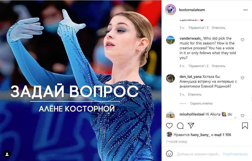252x161 pixels.
Task: Publish comment with Опубликовать button
Action: pyautogui.click(x=235, y=154)
